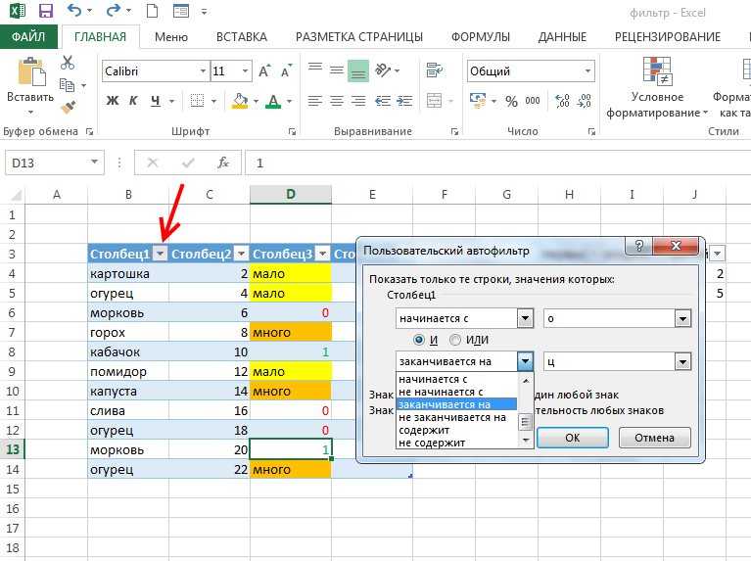Apply percent style format
This screenshot has width=751, height=561.
[511, 101]
